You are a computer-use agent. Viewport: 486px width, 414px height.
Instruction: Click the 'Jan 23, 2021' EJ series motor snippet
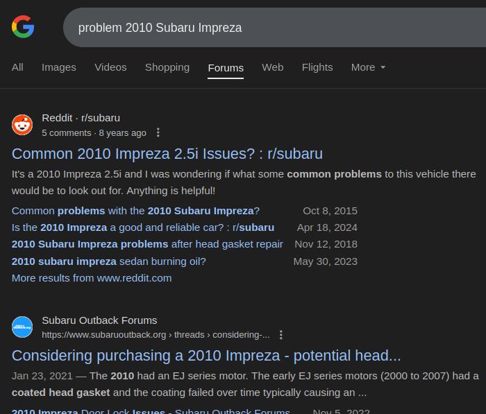pos(245,384)
